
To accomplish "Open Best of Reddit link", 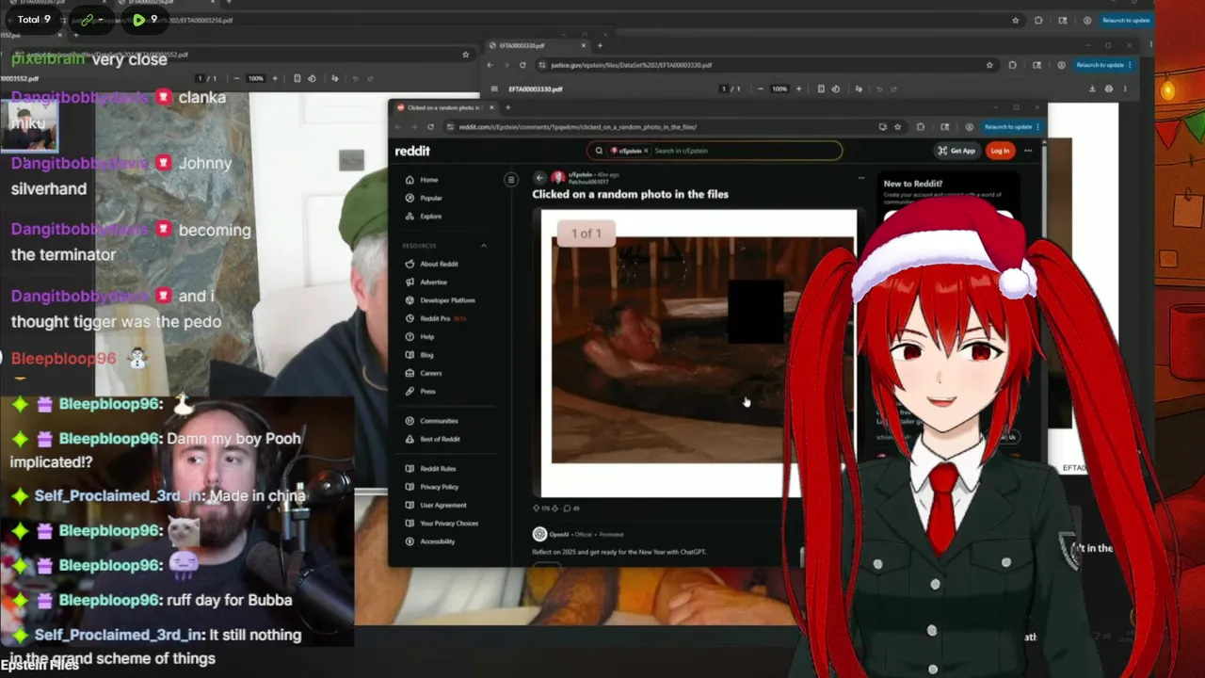I will click(433, 440).
